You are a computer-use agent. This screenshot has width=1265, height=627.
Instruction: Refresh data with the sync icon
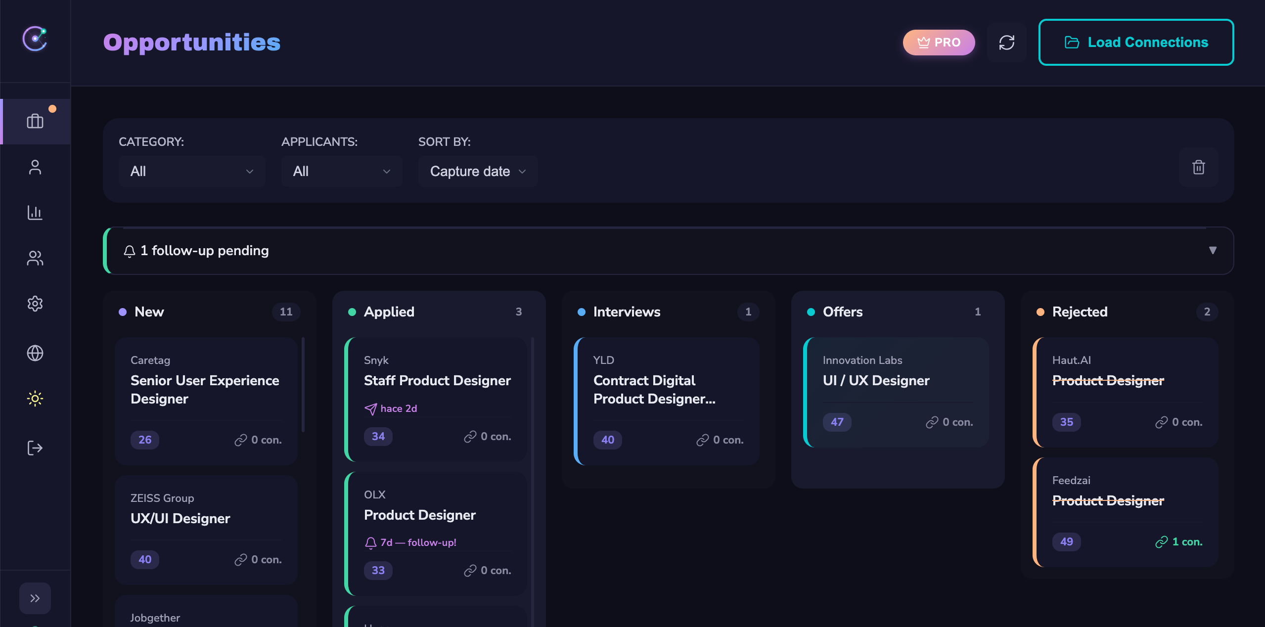1007,42
